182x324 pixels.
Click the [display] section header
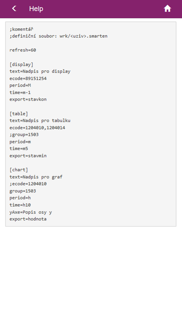point(21,64)
